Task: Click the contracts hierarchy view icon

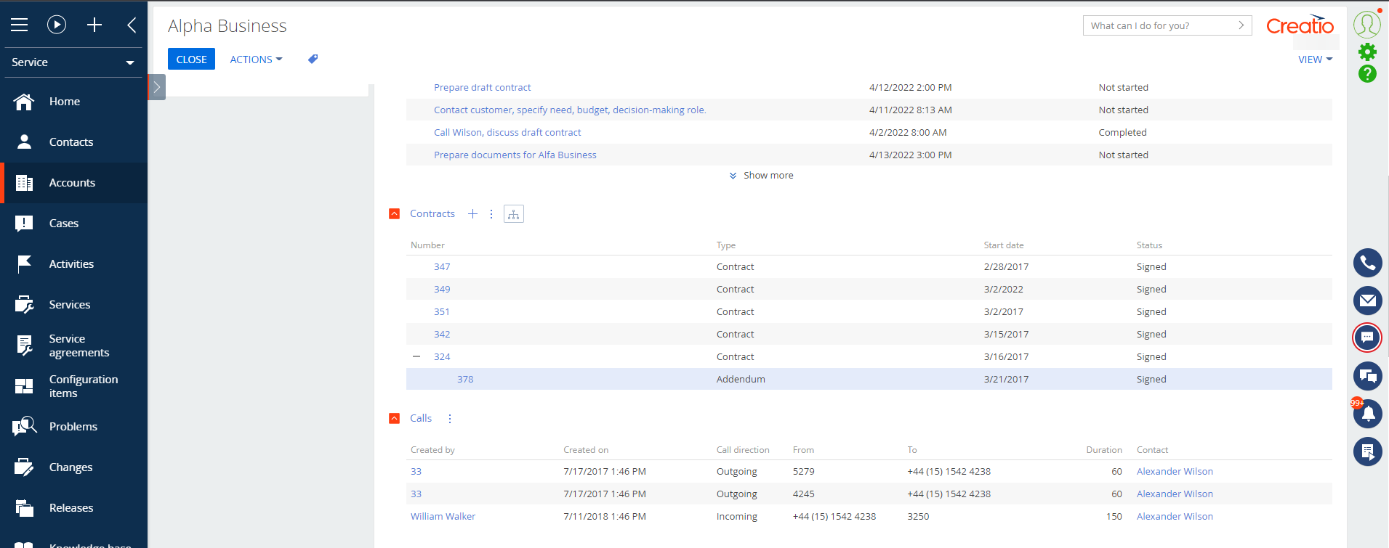Action: 513,214
